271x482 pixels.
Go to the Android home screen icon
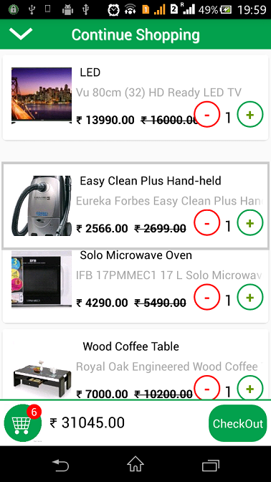[x=135, y=464]
